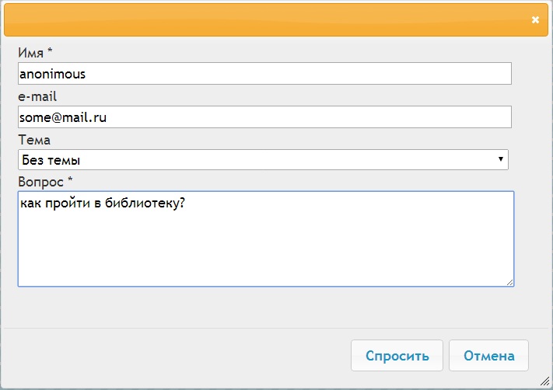Place cursor in the word anonimous
This screenshot has width=553, height=390.
coord(53,74)
